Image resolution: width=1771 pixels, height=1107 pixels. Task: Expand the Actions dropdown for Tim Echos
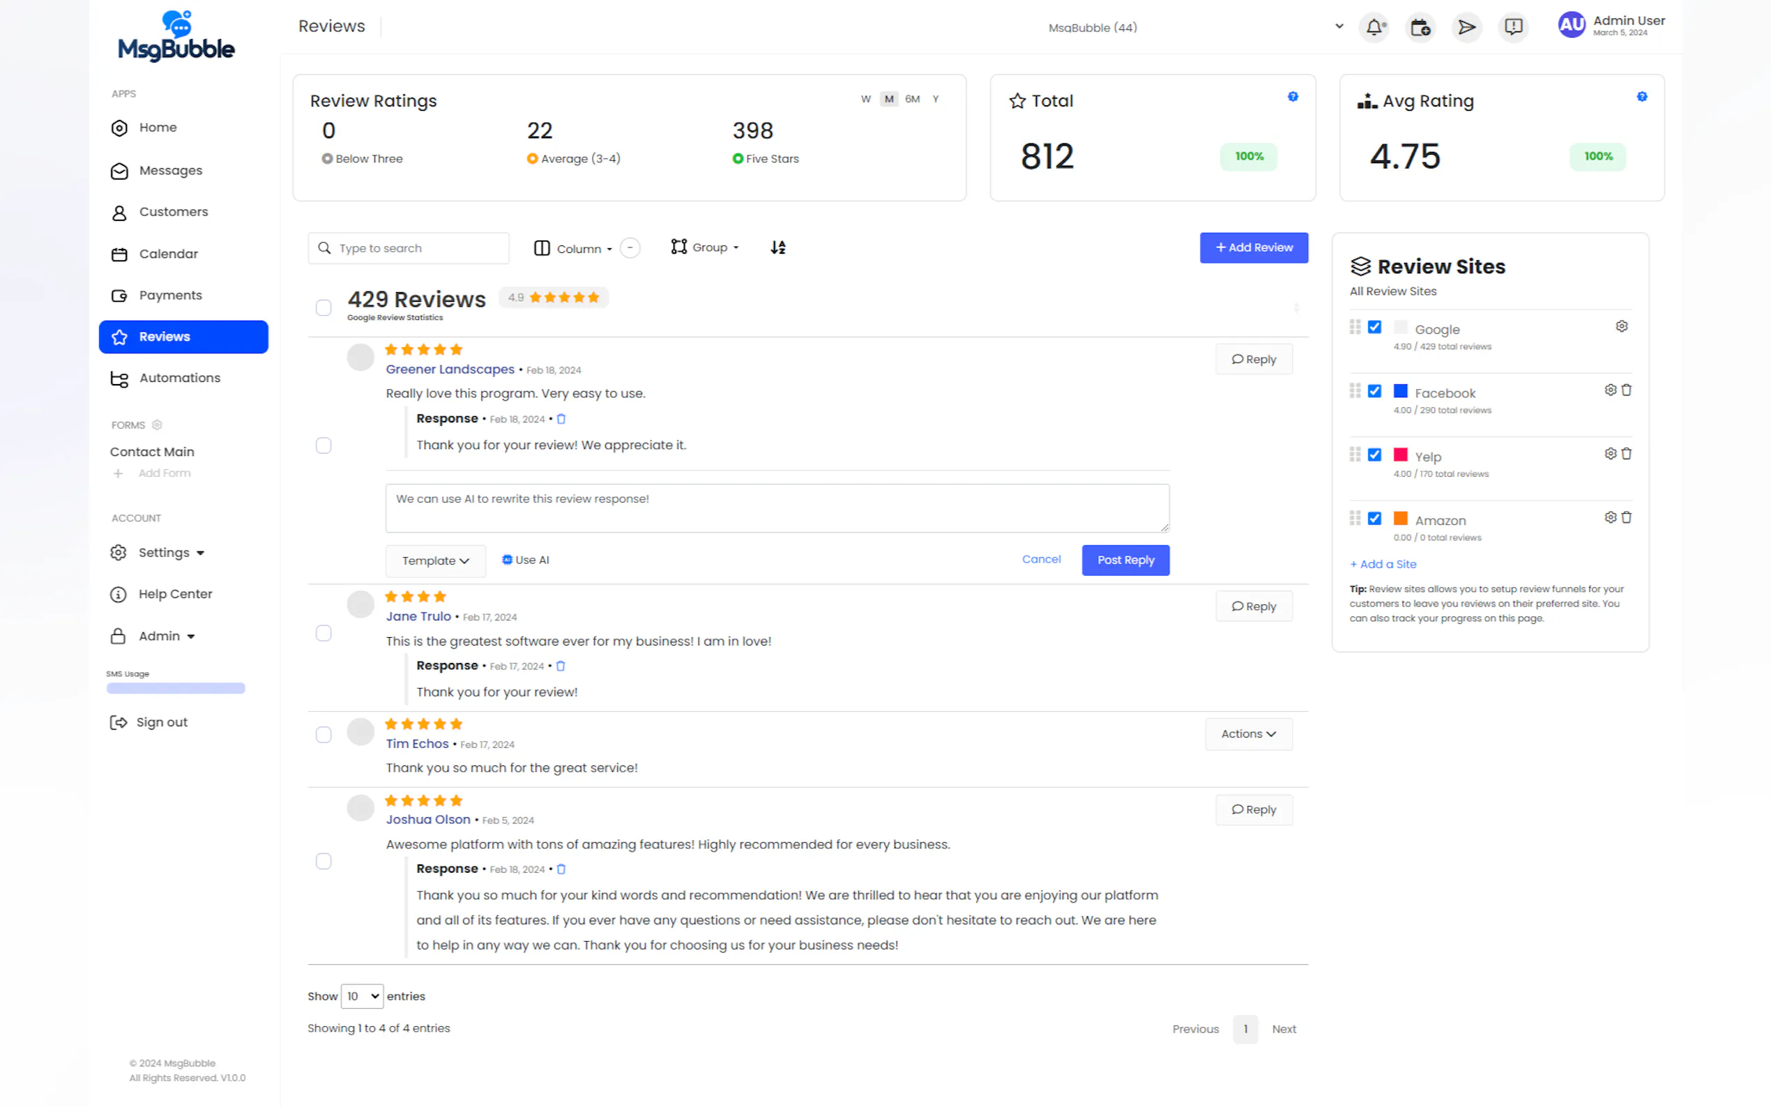point(1248,733)
